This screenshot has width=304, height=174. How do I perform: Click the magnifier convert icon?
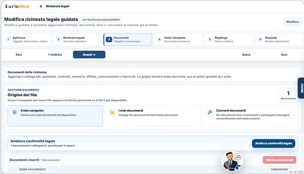[210, 112]
